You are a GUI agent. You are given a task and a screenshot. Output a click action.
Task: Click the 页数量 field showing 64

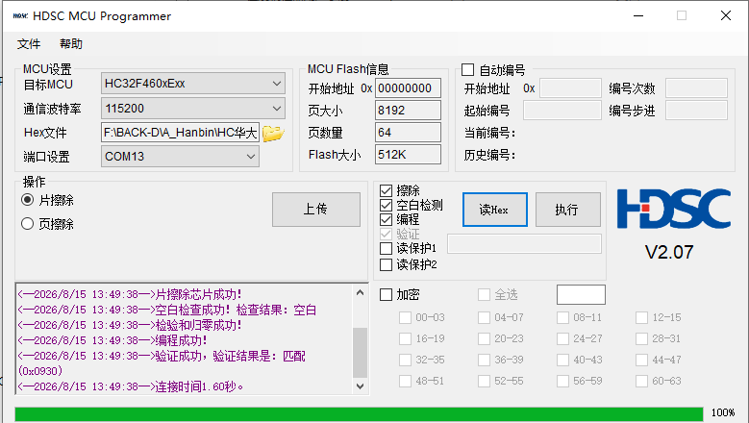[408, 133]
